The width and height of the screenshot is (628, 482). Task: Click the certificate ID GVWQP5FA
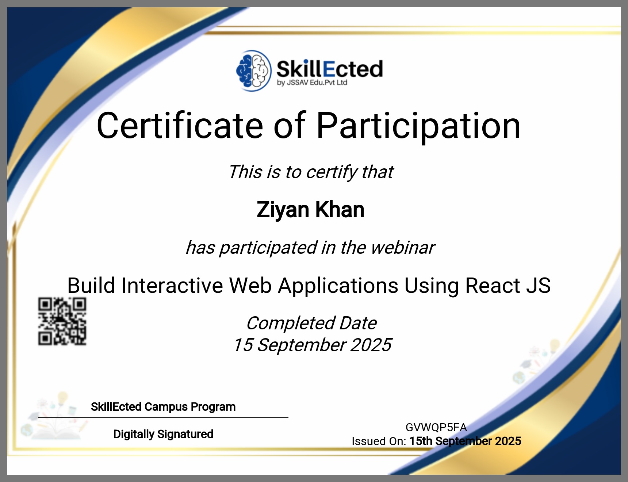point(436,427)
